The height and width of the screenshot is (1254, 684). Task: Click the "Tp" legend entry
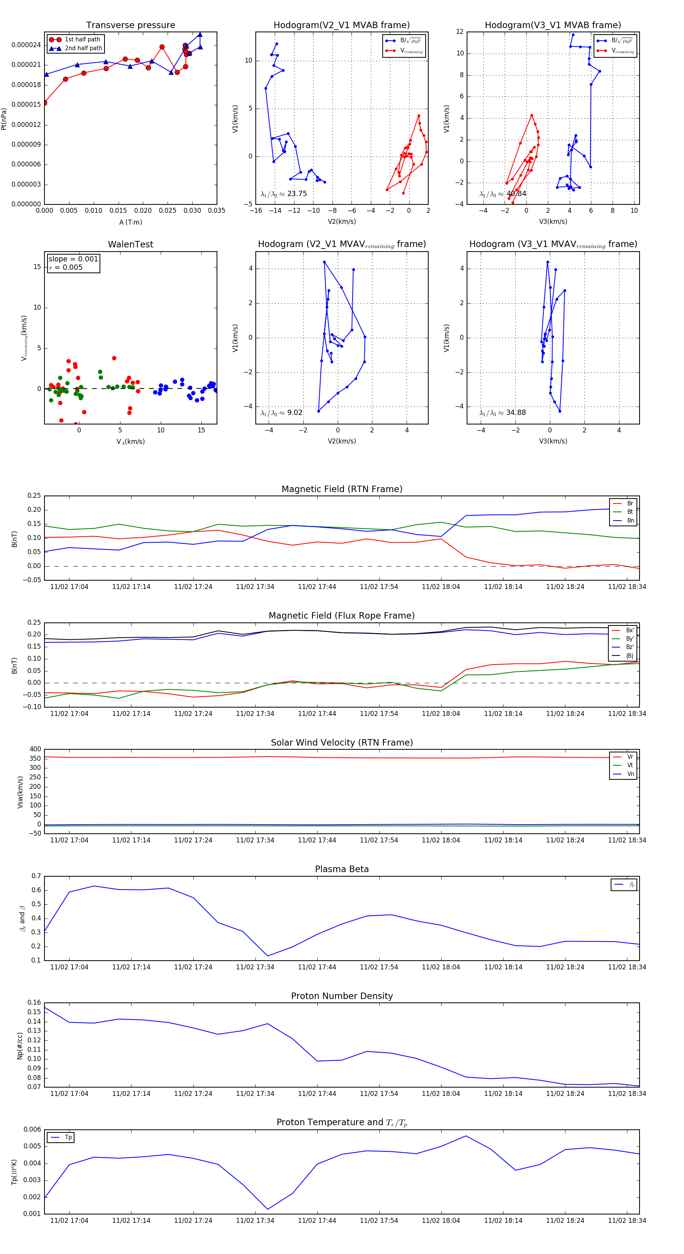(x=61, y=1138)
